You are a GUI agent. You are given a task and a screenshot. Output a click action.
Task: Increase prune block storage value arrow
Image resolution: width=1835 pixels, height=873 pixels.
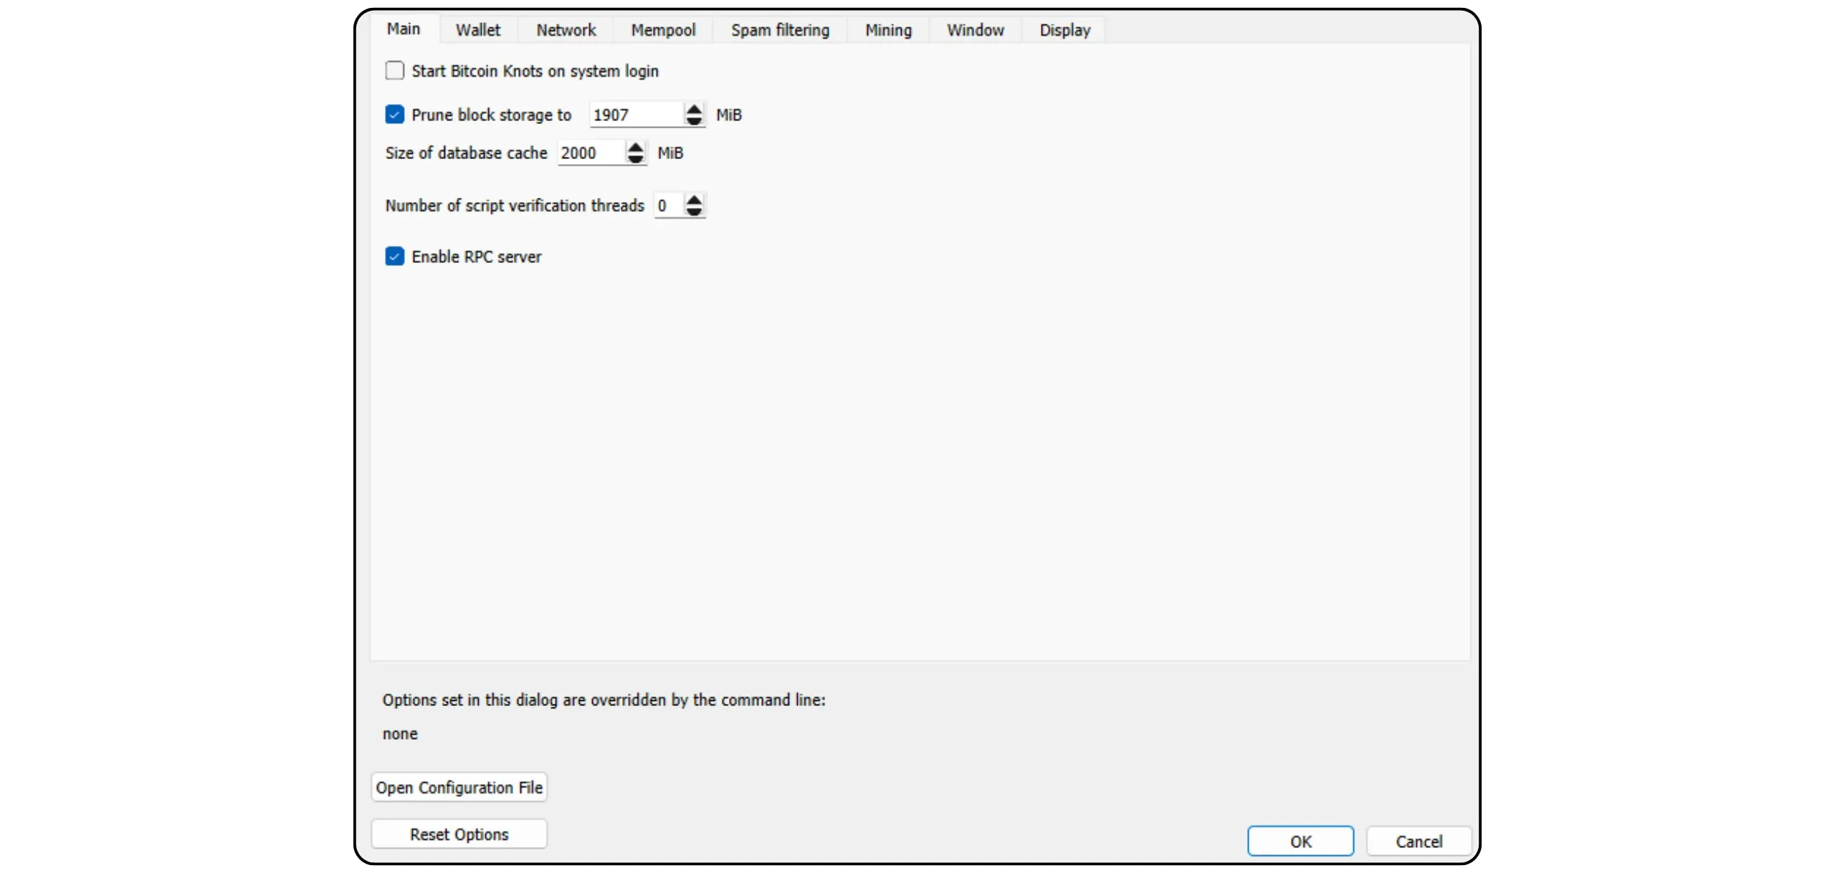(694, 109)
